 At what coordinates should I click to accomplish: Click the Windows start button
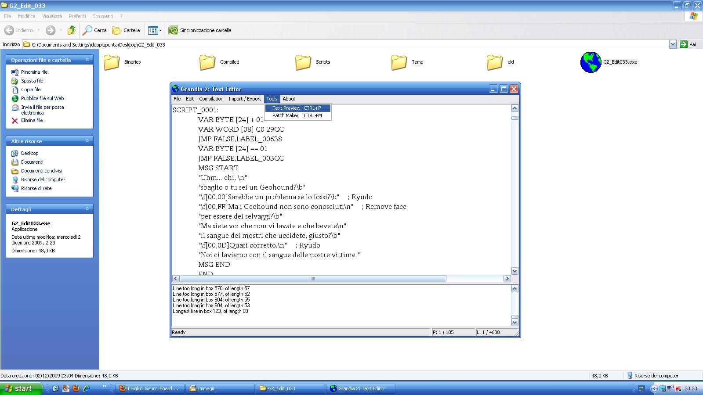point(21,388)
